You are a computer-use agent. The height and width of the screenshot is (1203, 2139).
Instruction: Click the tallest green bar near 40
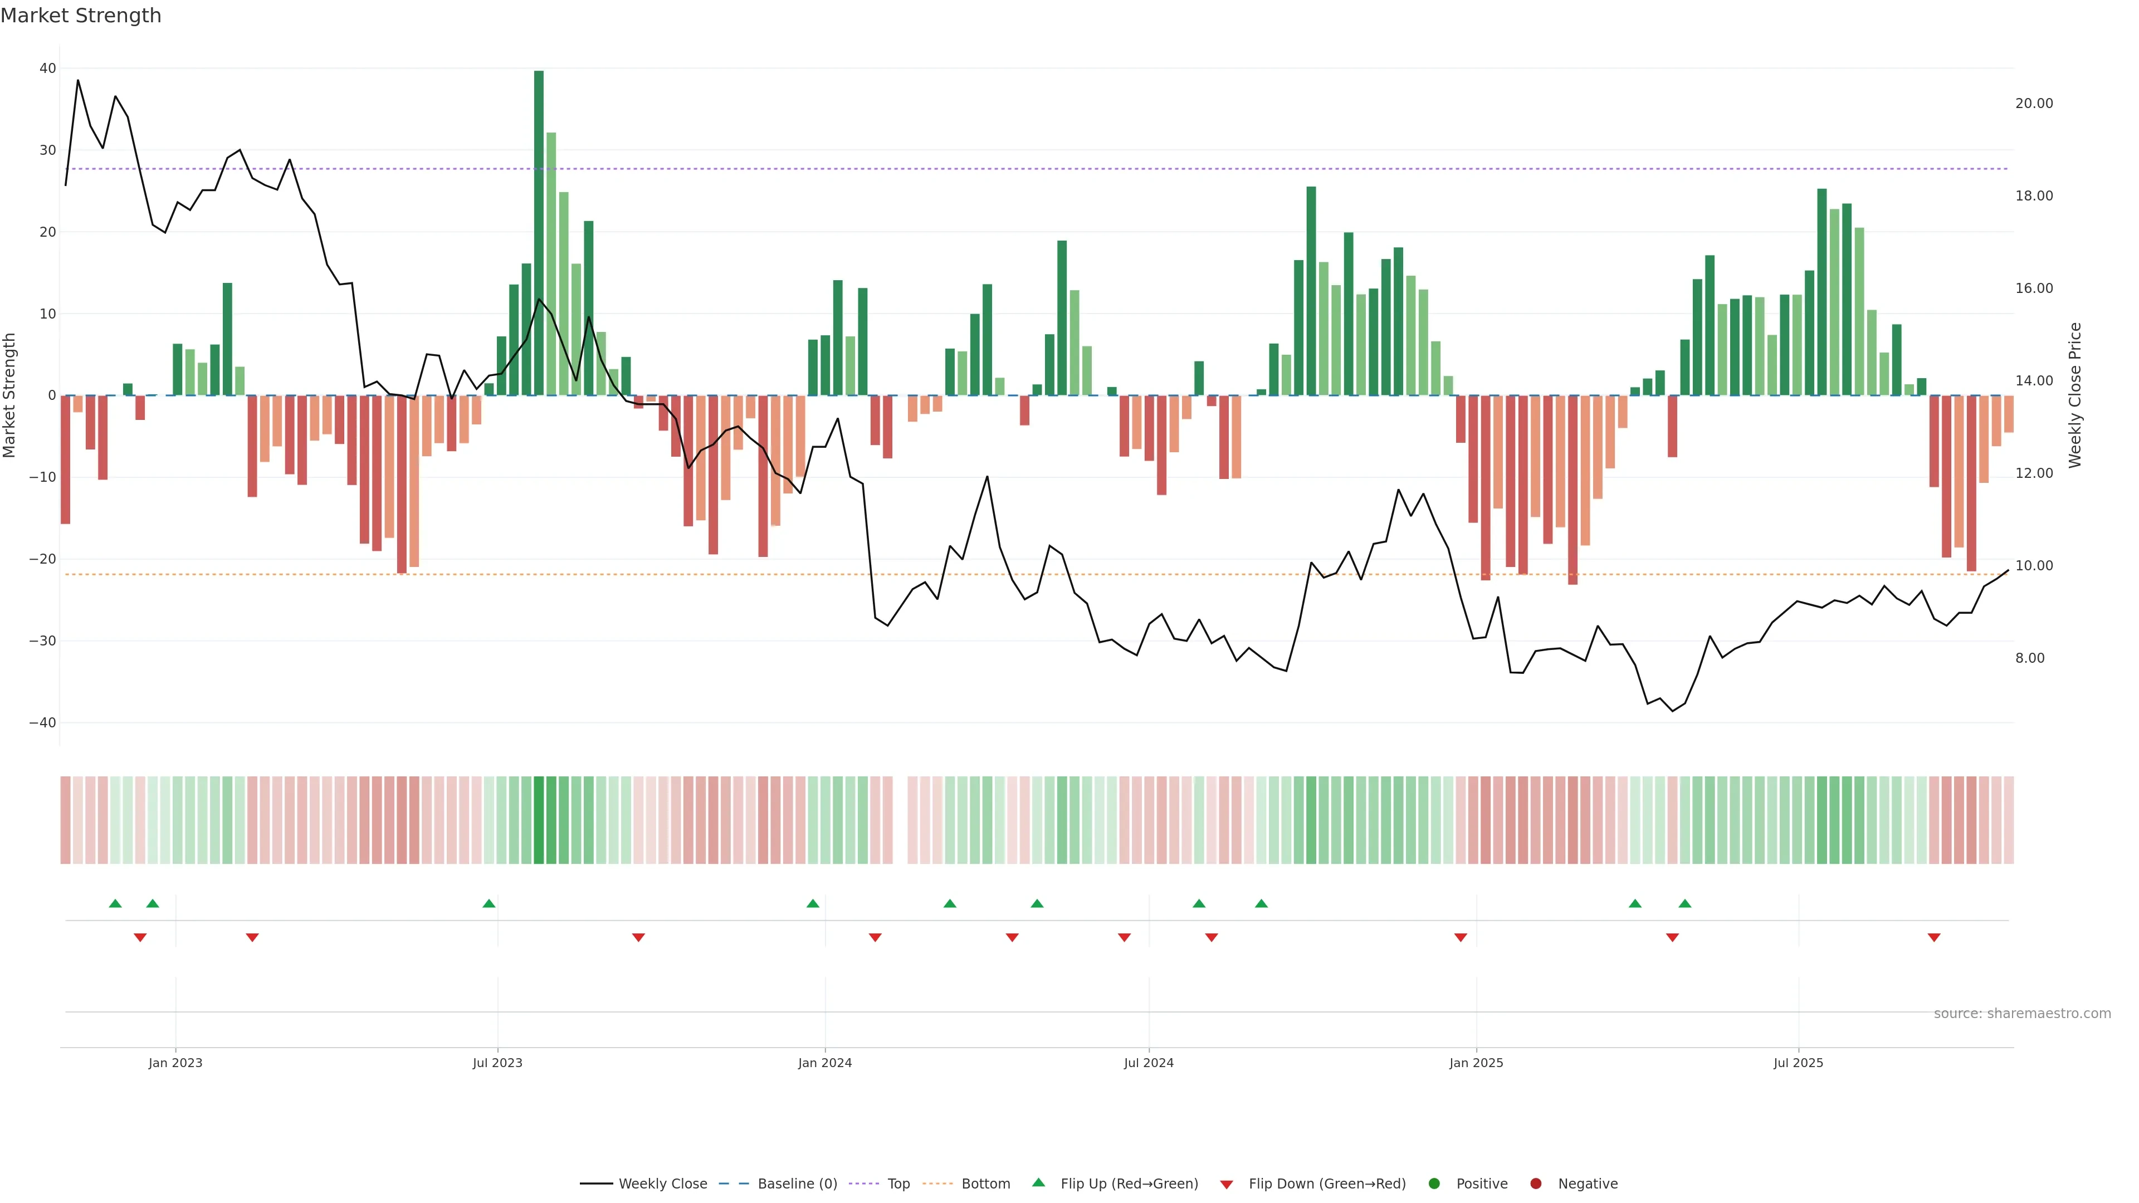point(539,232)
